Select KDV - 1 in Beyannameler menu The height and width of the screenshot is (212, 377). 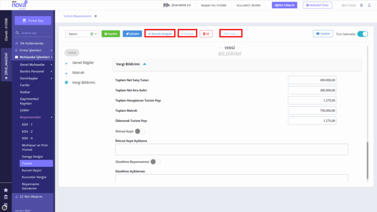(x=27, y=124)
